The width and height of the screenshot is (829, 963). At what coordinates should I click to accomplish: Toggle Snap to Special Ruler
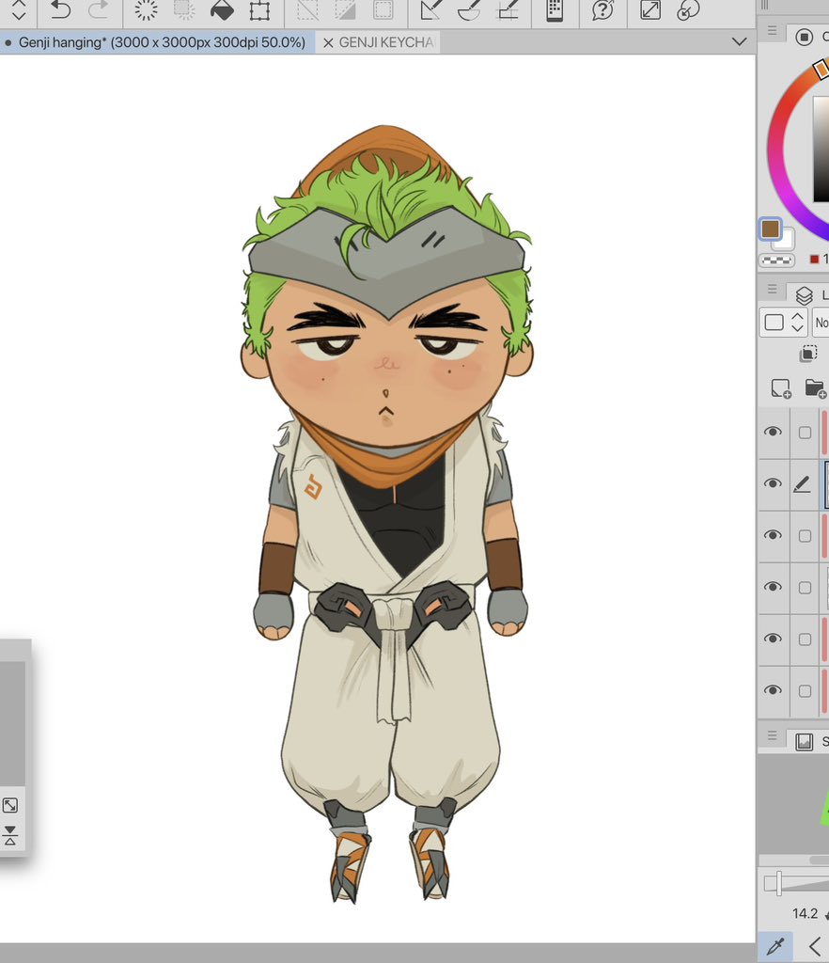[x=469, y=10]
